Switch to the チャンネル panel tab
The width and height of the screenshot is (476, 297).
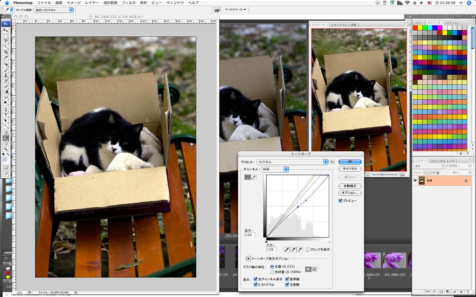point(439,161)
